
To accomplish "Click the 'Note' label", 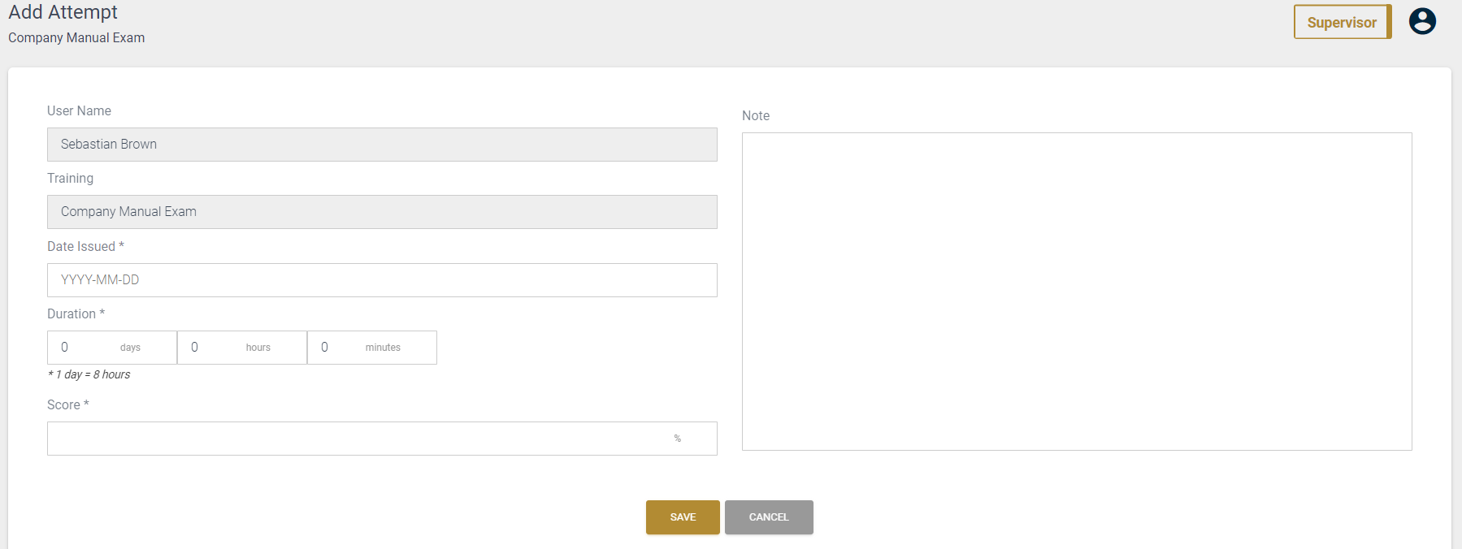I will click(x=756, y=115).
